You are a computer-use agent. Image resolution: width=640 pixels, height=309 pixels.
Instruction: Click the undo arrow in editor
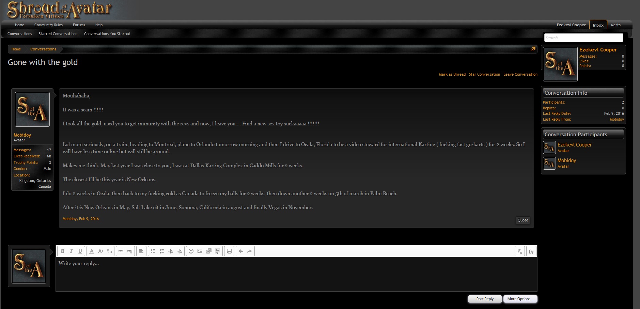241,251
